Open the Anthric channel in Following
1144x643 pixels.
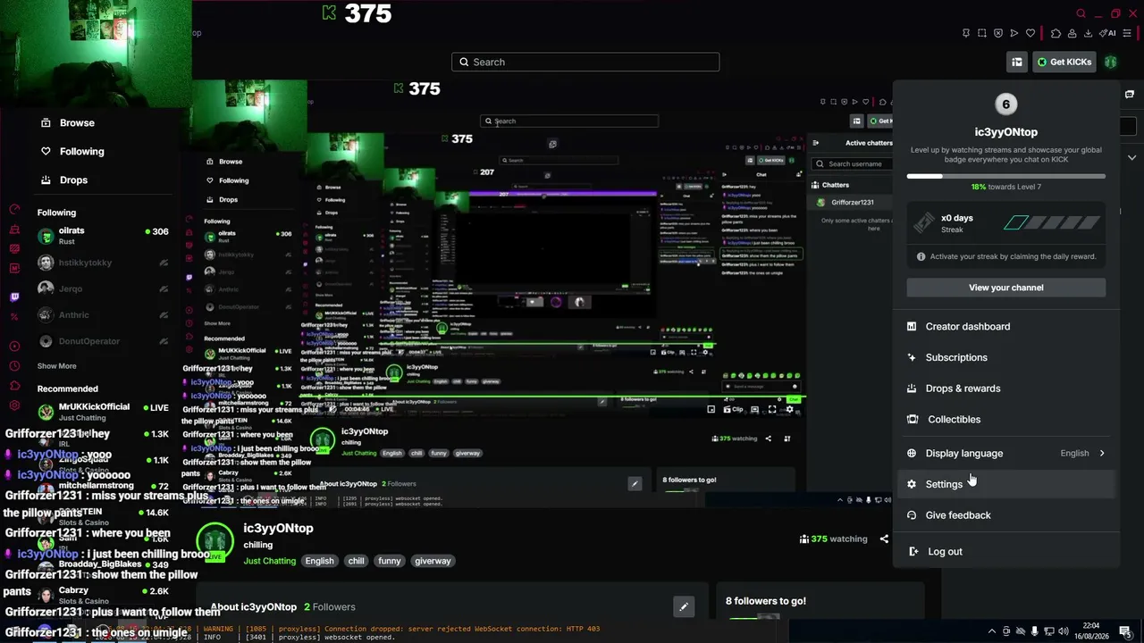103,315
